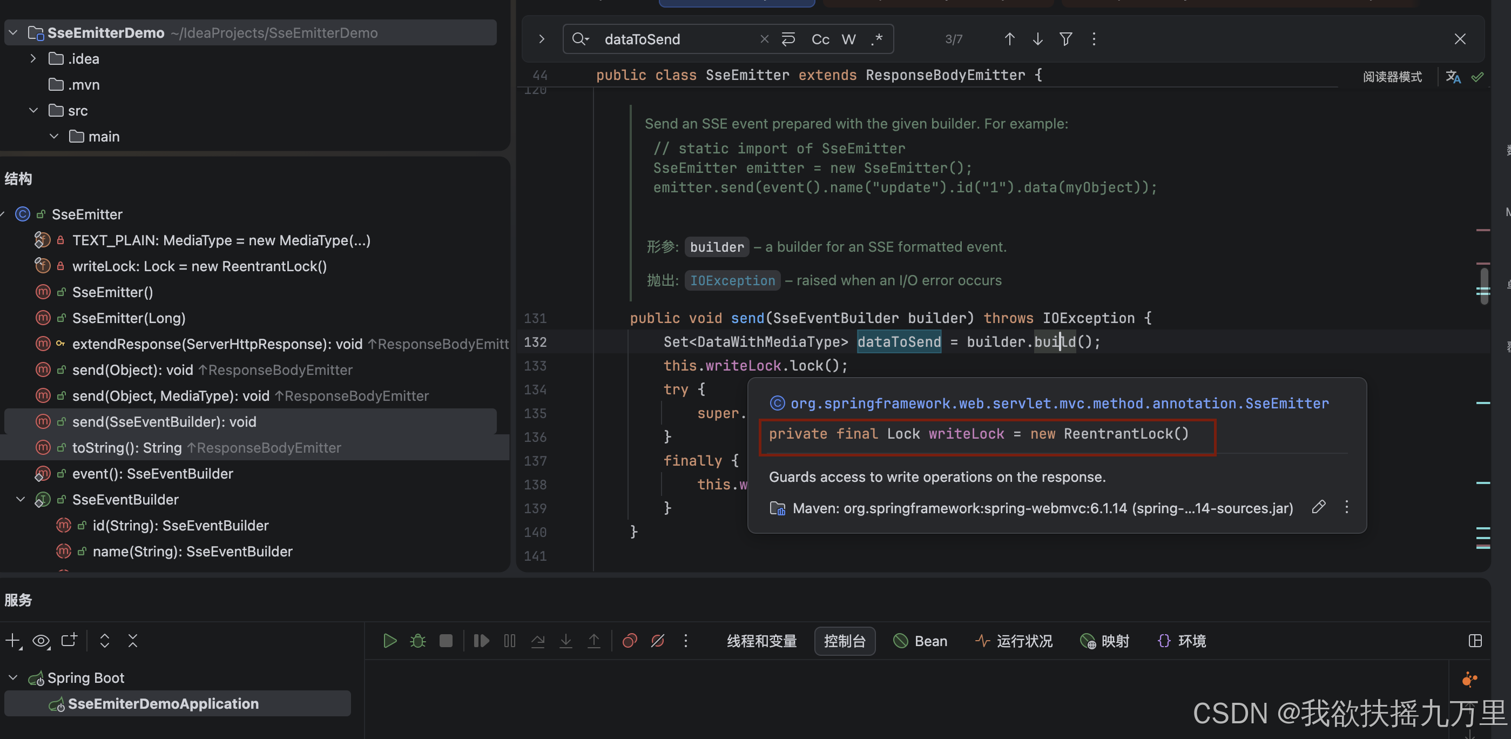Click Resume program icon
Image resolution: width=1511 pixels, height=739 pixels.
tap(481, 640)
